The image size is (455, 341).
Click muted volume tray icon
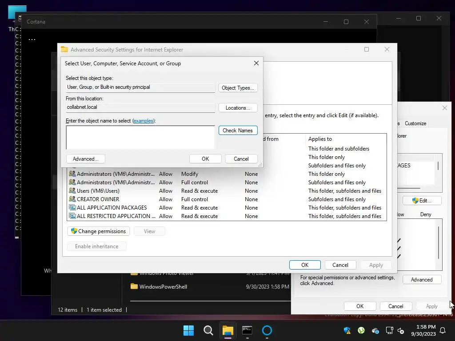(401, 330)
